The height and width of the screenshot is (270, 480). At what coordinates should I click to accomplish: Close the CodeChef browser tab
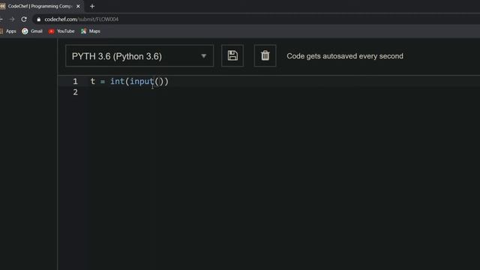78,6
